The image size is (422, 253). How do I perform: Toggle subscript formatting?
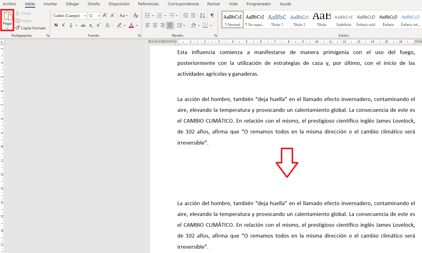pyautogui.click(x=91, y=25)
